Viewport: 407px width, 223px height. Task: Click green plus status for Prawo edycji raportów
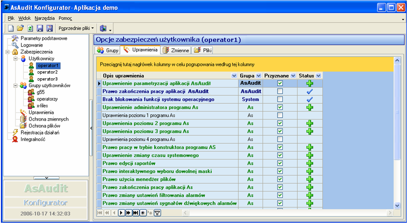click(310, 163)
